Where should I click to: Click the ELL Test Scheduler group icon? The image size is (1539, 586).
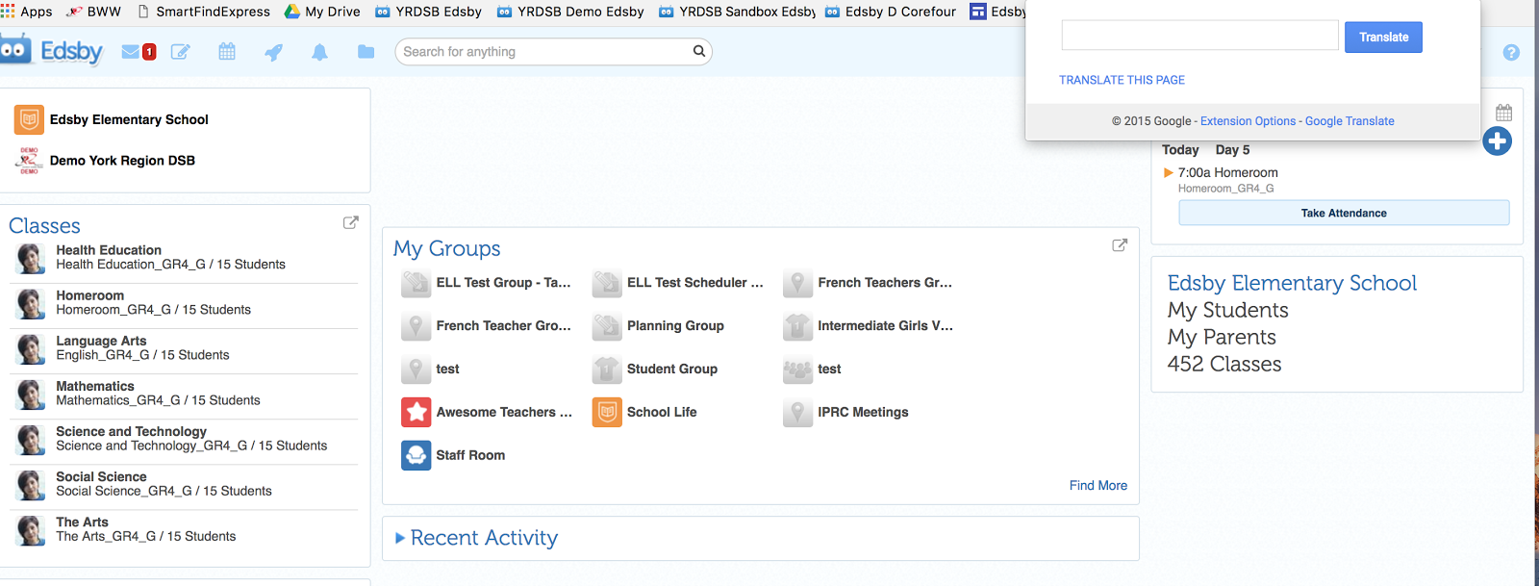(607, 283)
